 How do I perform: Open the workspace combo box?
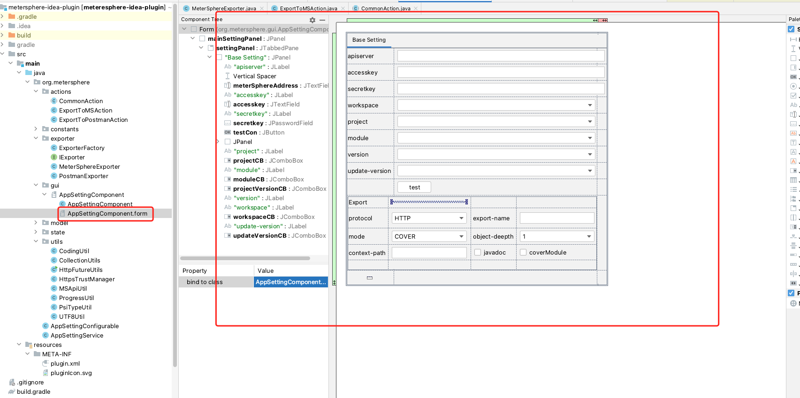496,105
